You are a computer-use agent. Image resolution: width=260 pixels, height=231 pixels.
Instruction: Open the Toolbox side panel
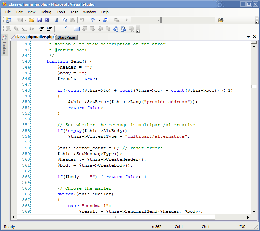tap(4, 45)
